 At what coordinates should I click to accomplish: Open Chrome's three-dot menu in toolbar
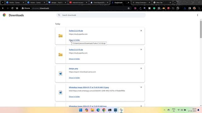click(x=199, y=8)
